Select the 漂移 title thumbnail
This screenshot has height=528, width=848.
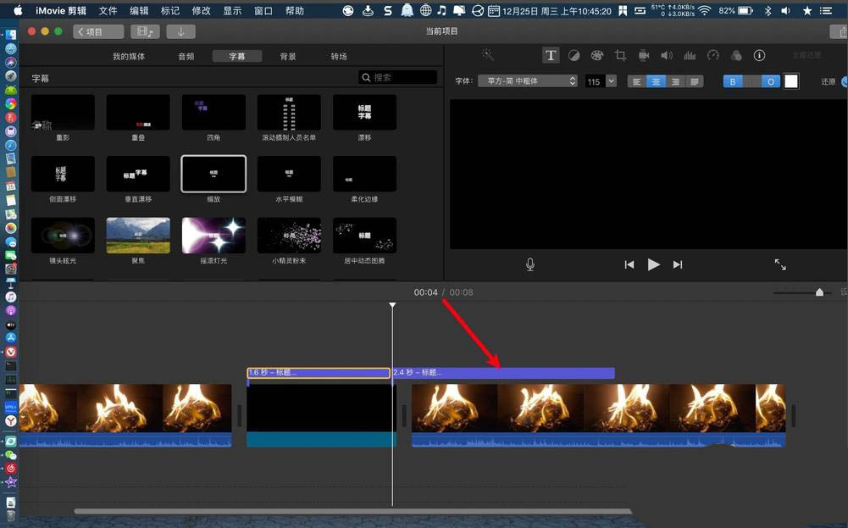coord(364,113)
